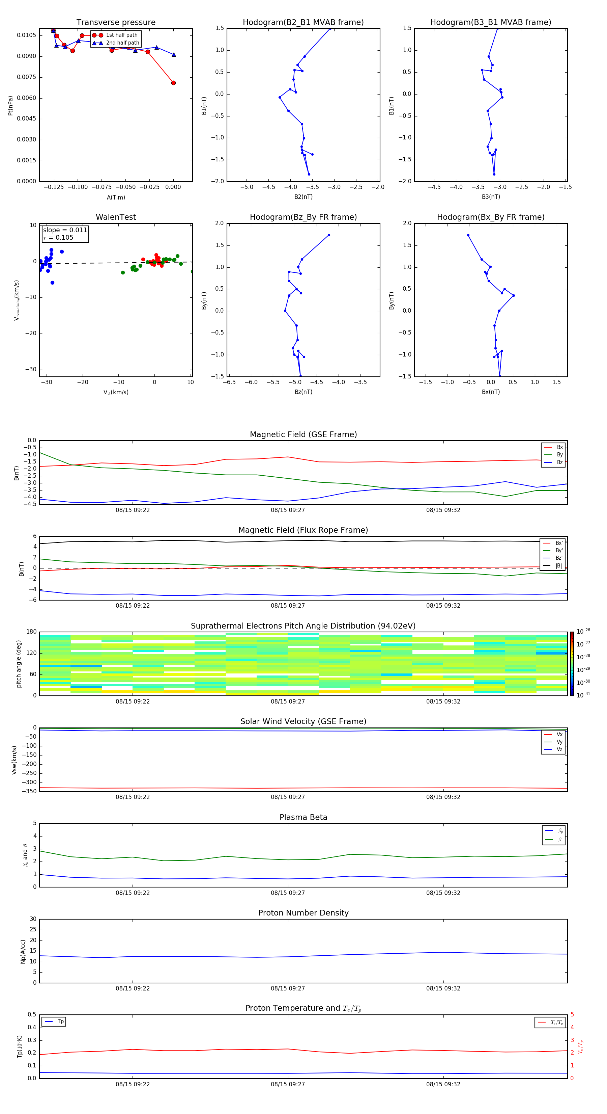This screenshot has width=607, height=1114.
Task: Click the 'B3(nT)' x-axis label
Action: 491,197
